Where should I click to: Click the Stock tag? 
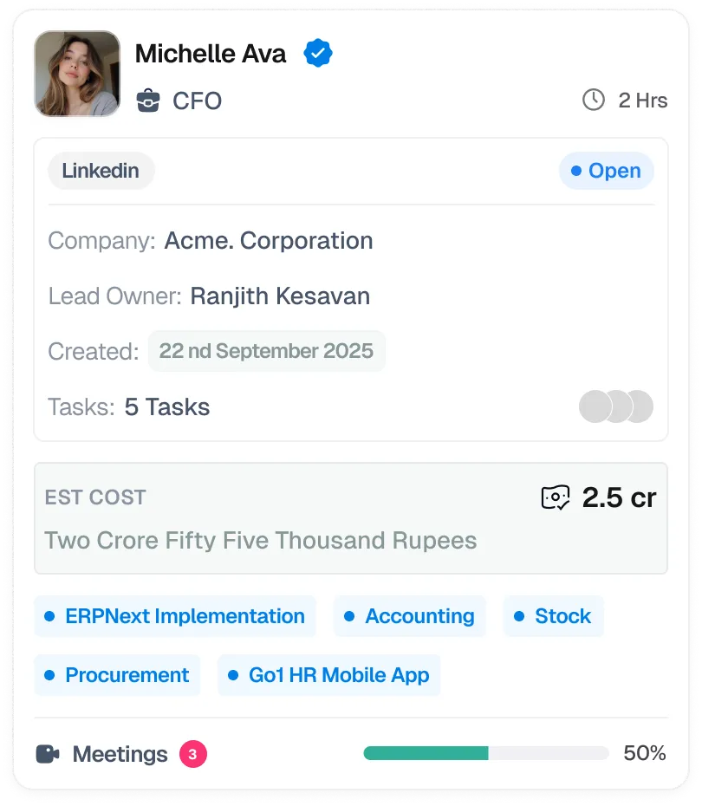(553, 616)
